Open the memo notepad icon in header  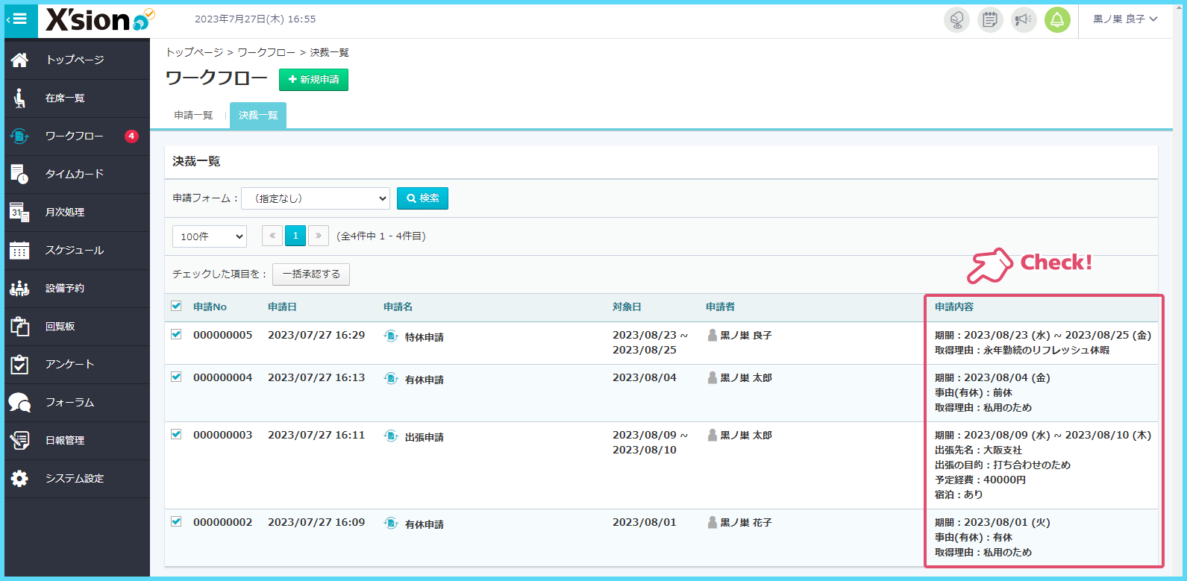pos(990,19)
